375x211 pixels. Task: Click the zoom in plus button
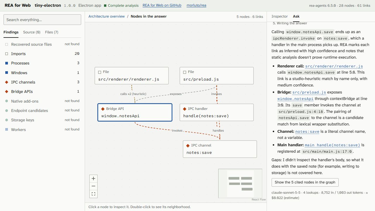pos(93,178)
